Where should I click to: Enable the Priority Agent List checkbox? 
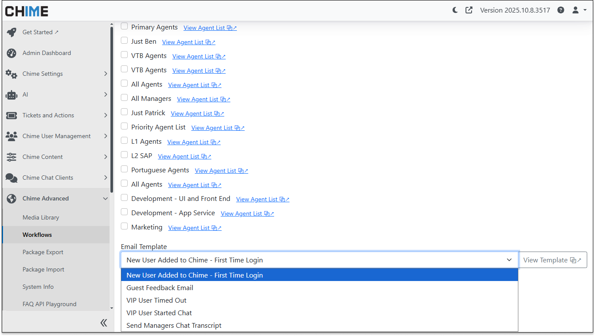point(124,126)
